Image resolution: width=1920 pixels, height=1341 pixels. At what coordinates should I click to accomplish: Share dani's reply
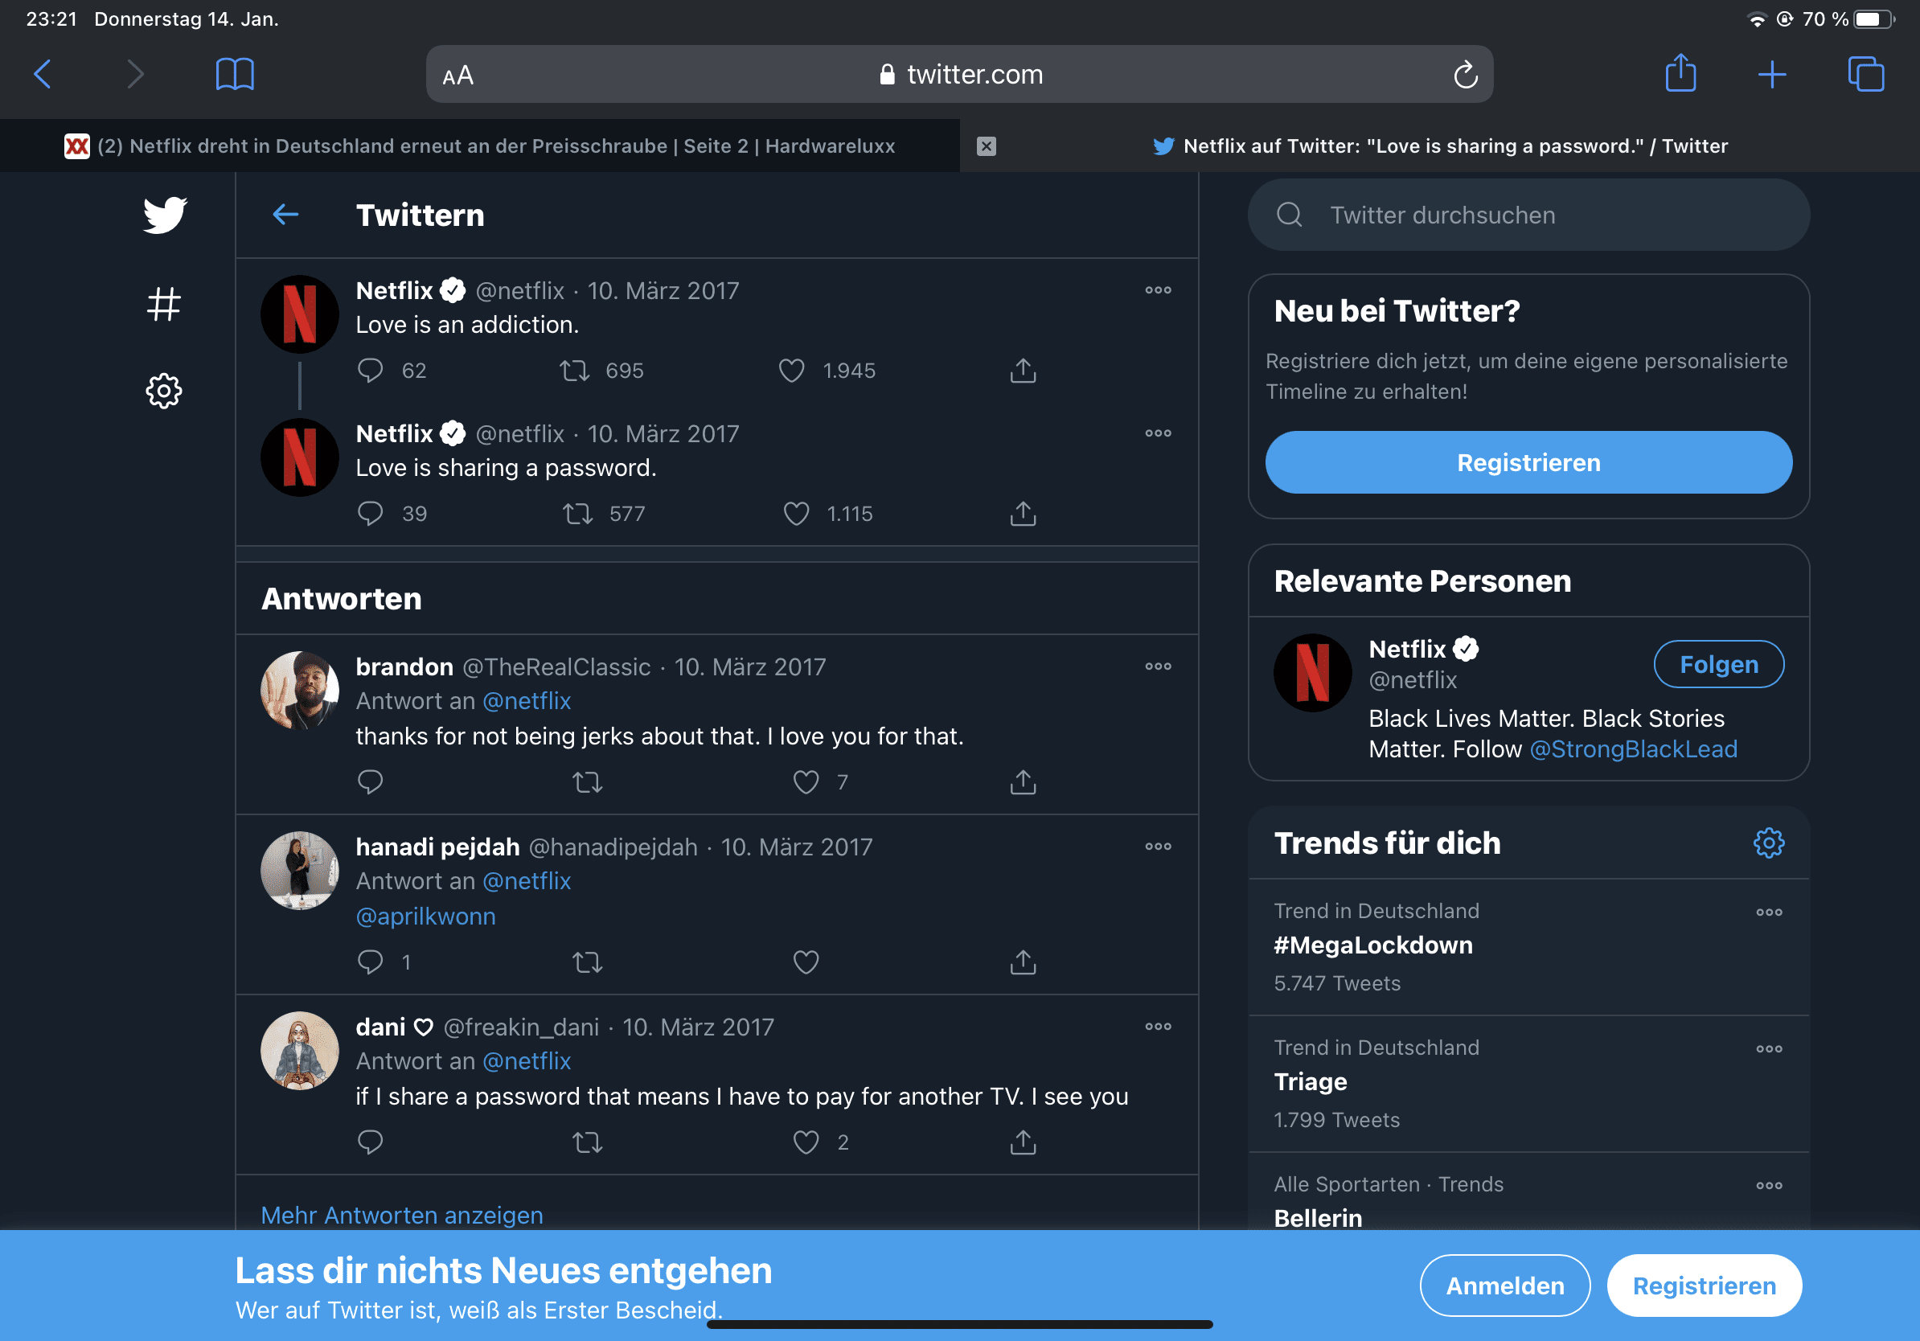coord(1023,1141)
